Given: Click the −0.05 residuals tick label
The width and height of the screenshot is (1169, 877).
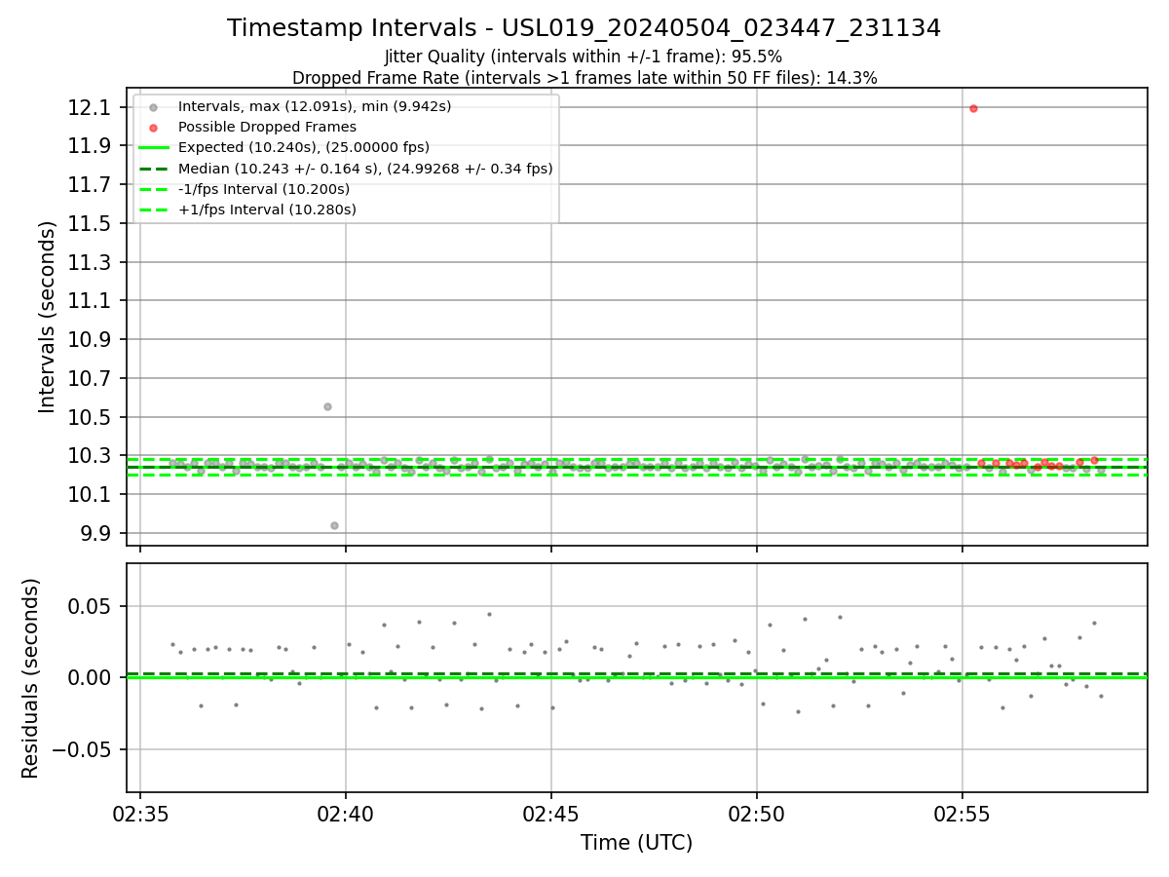Looking at the screenshot, I should tap(82, 749).
